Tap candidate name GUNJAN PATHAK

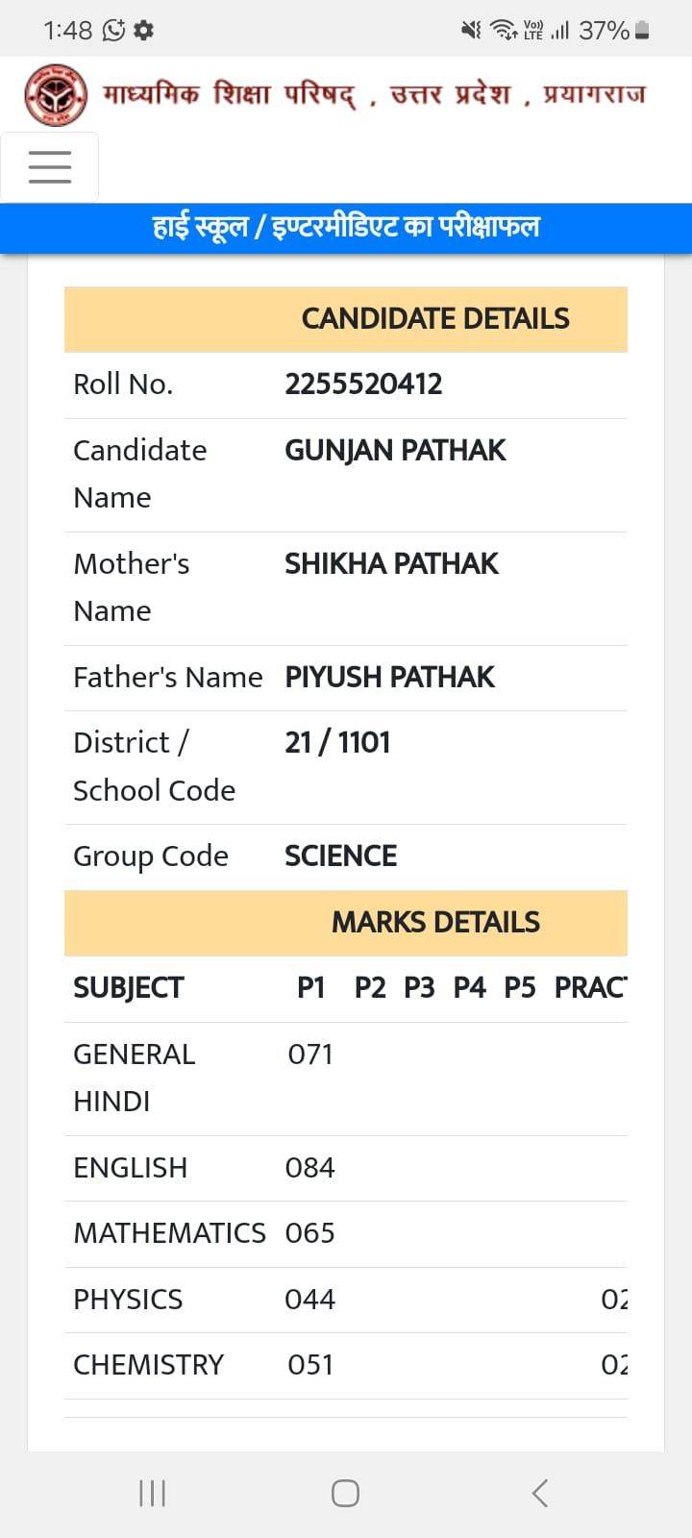click(395, 451)
